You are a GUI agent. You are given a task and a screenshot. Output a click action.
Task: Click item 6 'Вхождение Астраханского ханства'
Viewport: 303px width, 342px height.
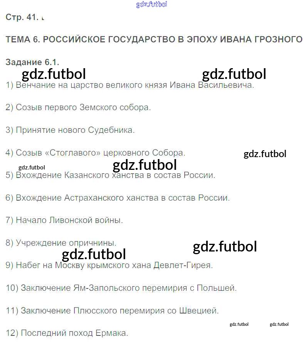[118, 198]
